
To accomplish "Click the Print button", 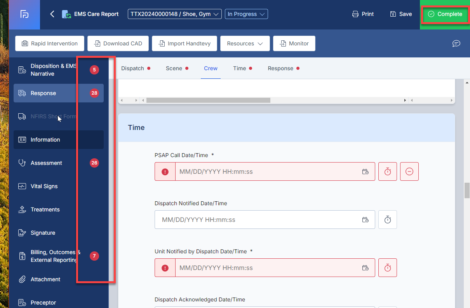I will pos(363,14).
